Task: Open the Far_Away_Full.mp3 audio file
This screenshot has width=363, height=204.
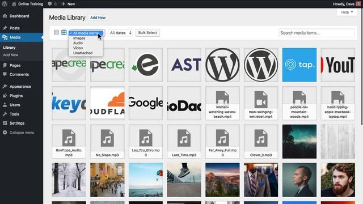Action: click(x=222, y=142)
